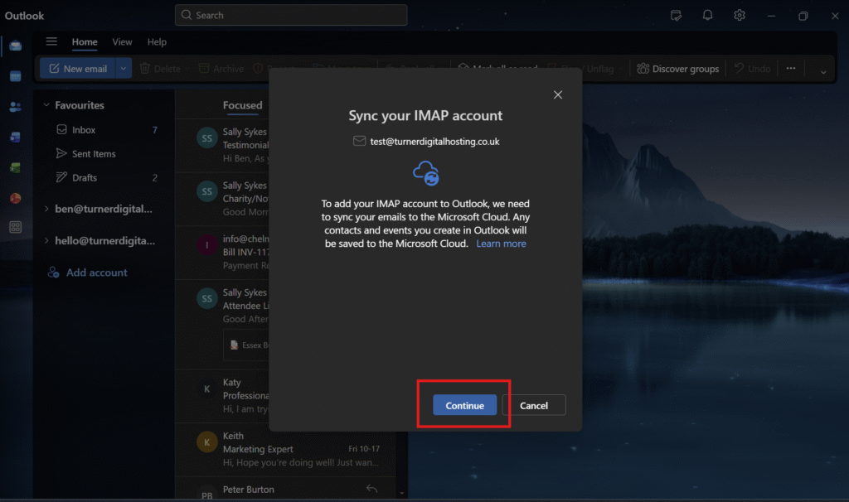The height and width of the screenshot is (502, 849).
Task: Open the People icon in left rail
Action: click(x=15, y=107)
